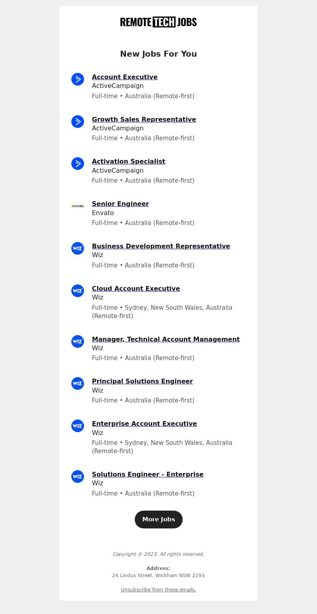Open the Growth Sales Representative listing

144,119
